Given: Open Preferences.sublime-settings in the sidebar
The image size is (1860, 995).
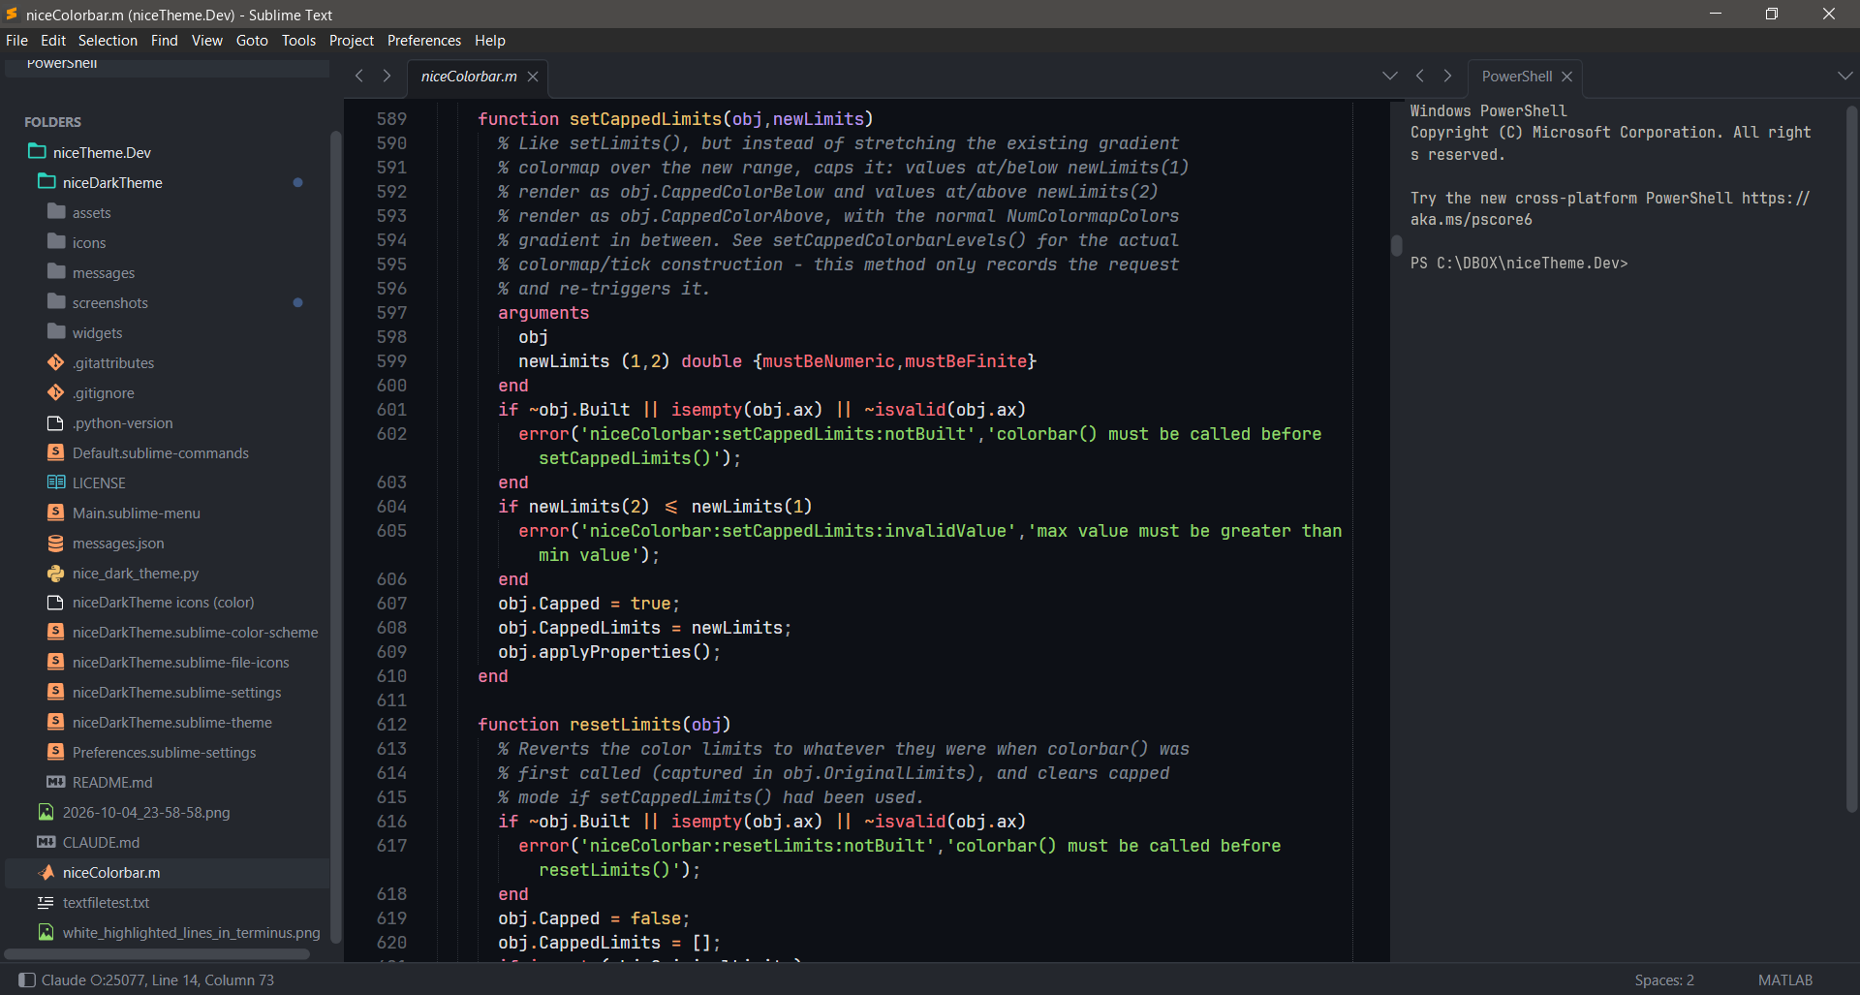Looking at the screenshot, I should (164, 753).
